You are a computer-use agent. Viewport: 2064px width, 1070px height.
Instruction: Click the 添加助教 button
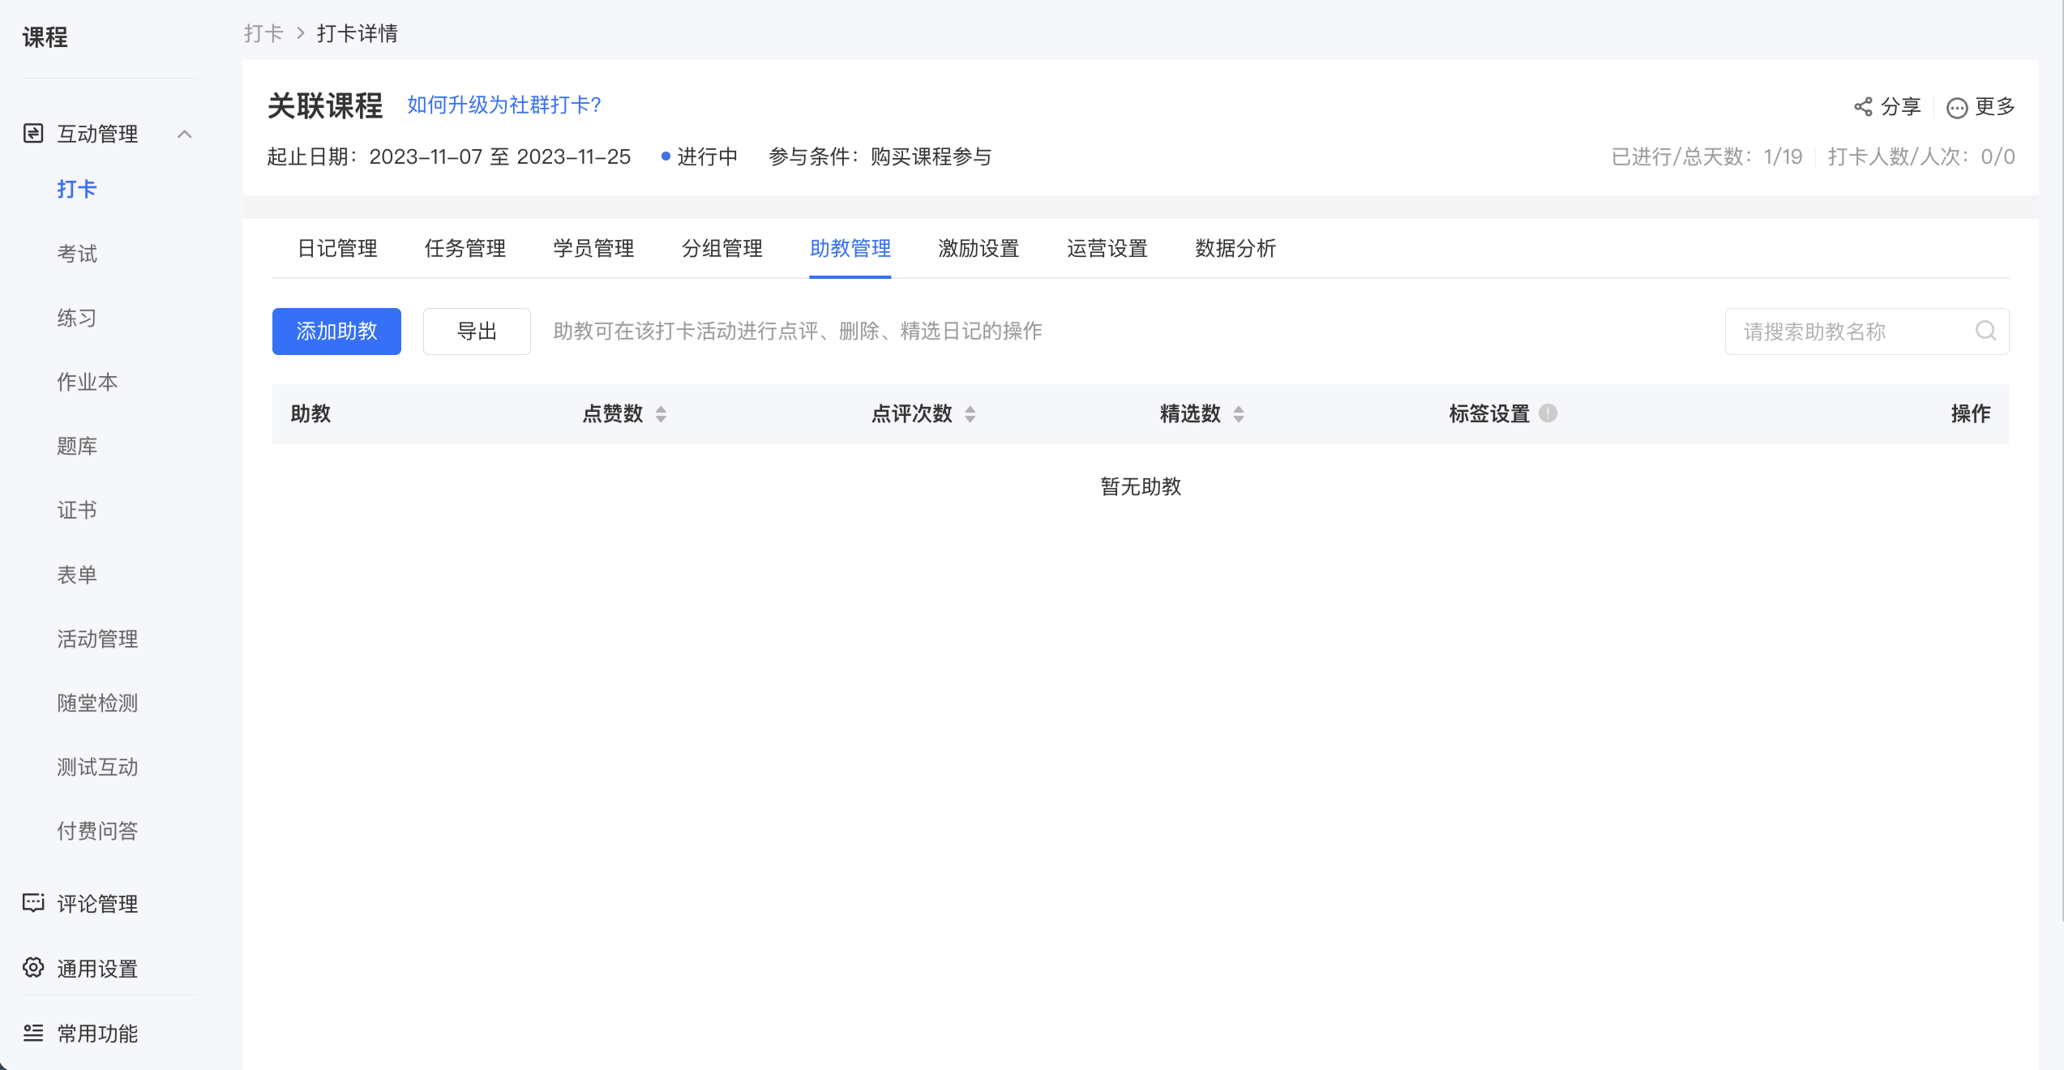[x=336, y=332]
